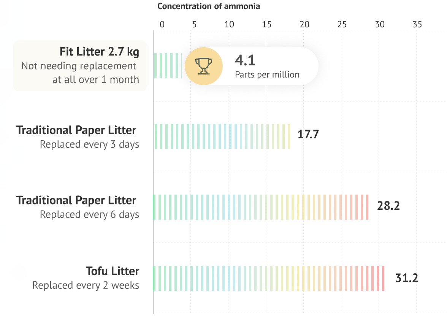Click the "Replaced every 3 days" subtitle
This screenshot has width=447, height=320.
89,144
